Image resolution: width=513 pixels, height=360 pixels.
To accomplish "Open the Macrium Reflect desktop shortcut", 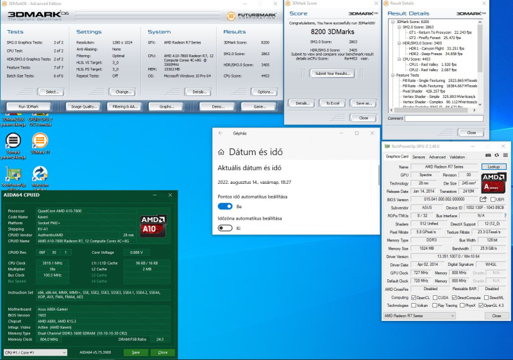I will pyautogui.click(x=40, y=178).
